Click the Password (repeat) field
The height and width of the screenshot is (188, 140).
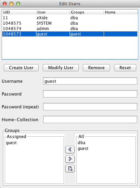click(90, 107)
